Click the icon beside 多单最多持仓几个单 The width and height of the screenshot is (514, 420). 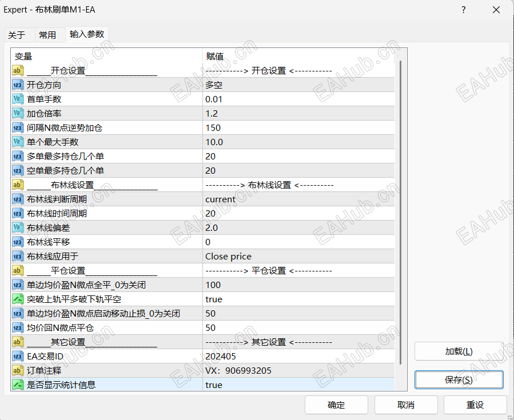coord(18,156)
